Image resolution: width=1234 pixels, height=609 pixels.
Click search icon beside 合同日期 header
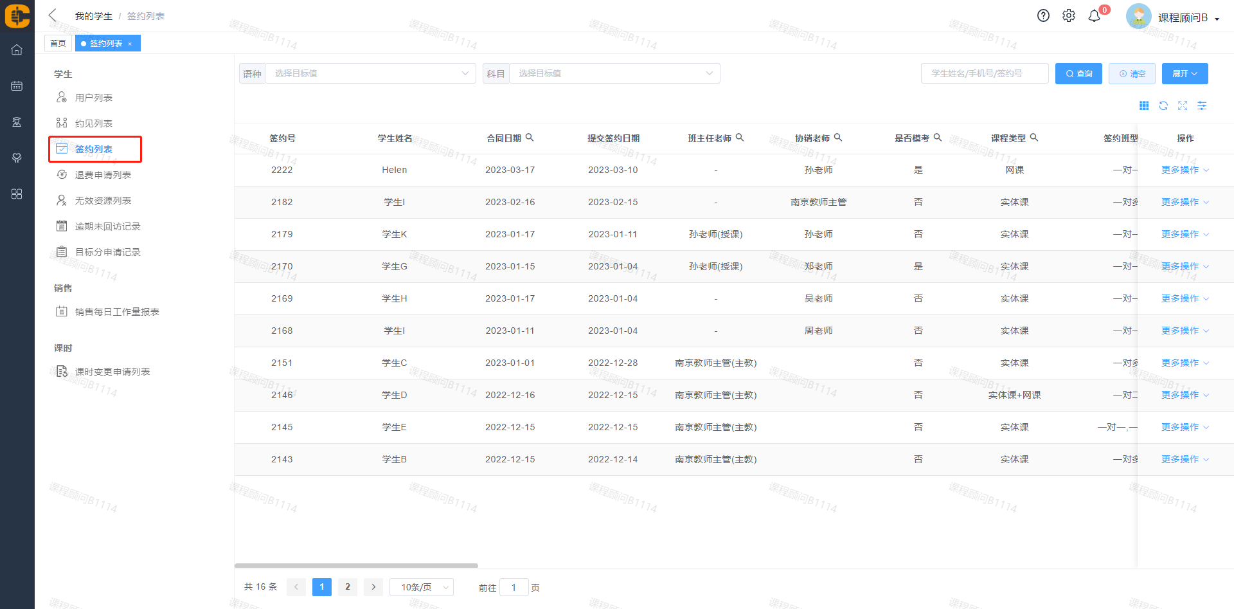point(530,138)
